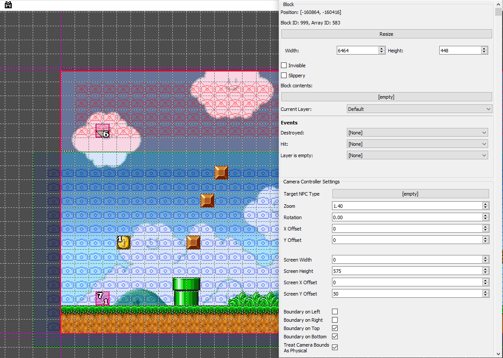Select the topmost brown beveled block
503x358 pixels.
(x=221, y=172)
